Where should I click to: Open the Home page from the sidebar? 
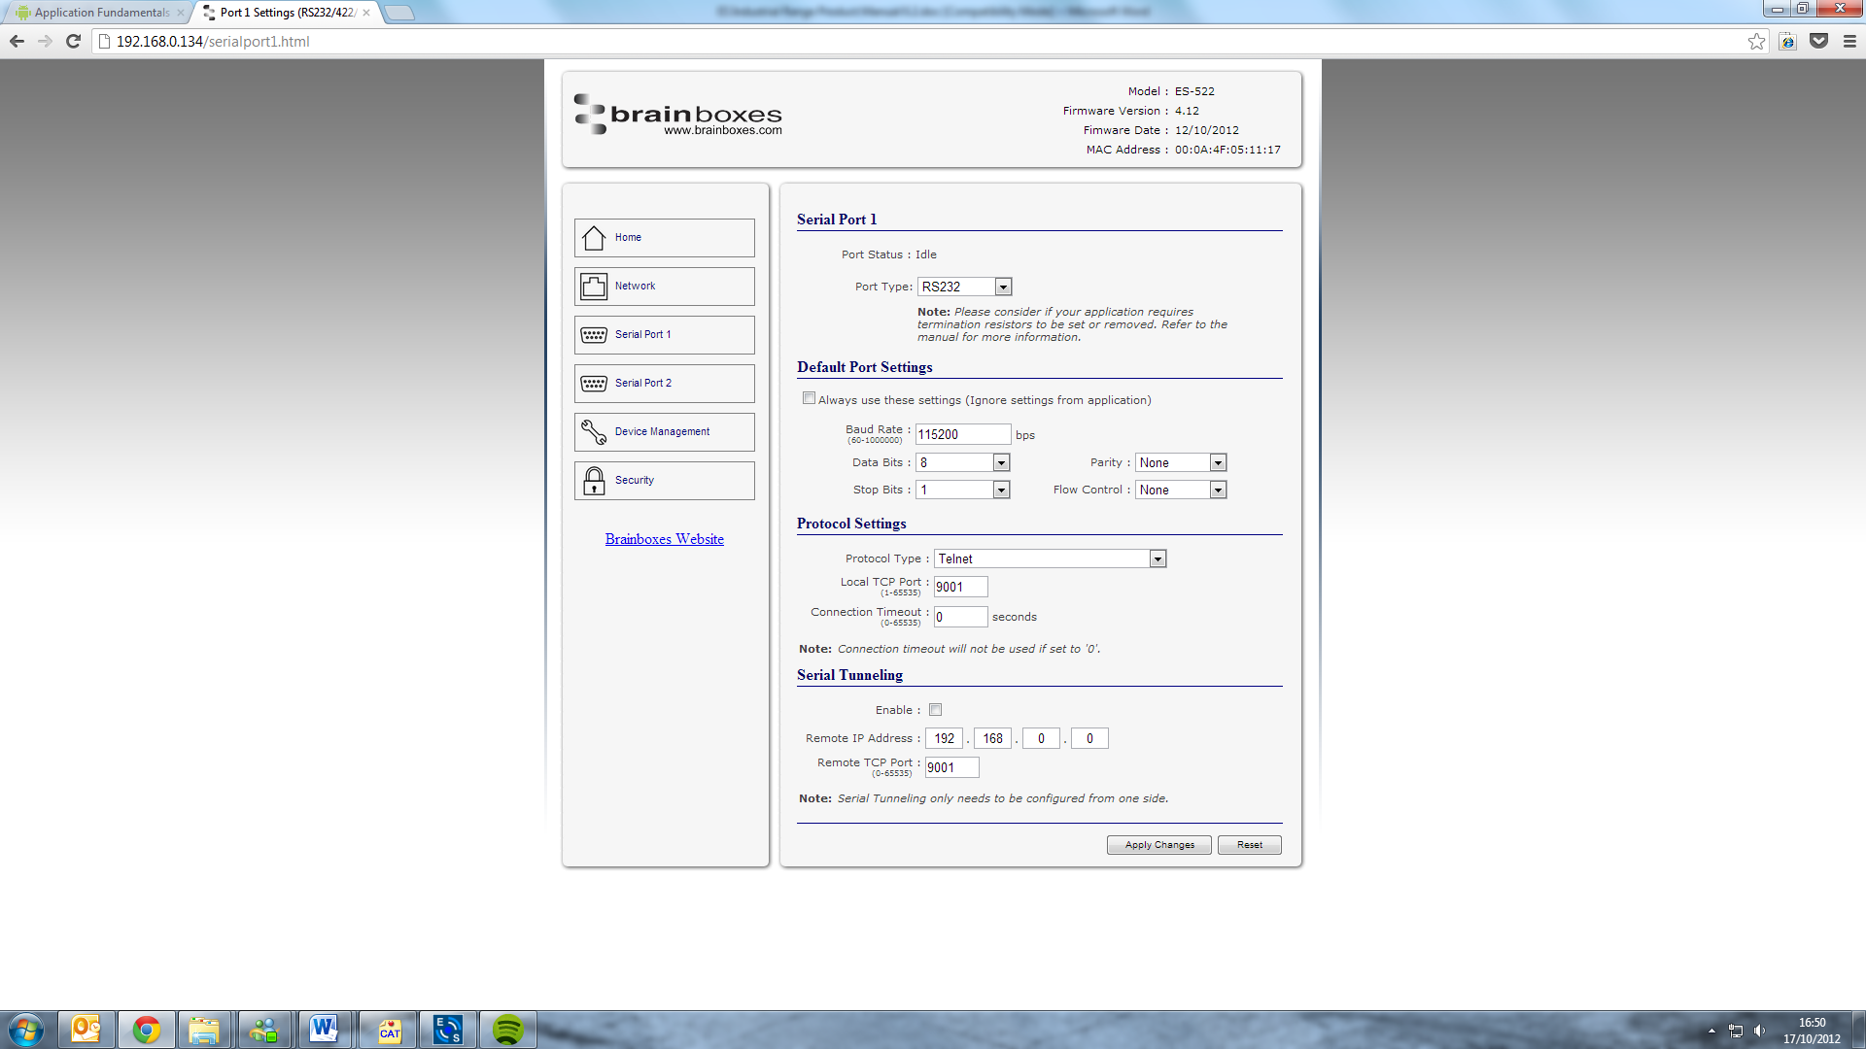[664, 237]
